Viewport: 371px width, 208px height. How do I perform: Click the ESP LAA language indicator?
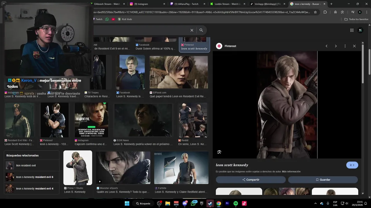[335, 203]
